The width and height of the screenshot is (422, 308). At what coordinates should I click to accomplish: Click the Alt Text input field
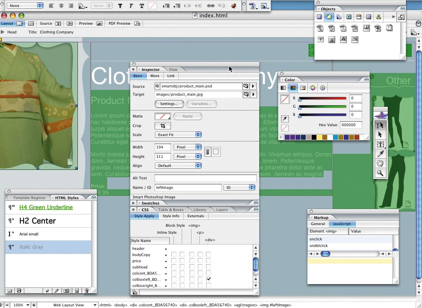tap(206, 178)
